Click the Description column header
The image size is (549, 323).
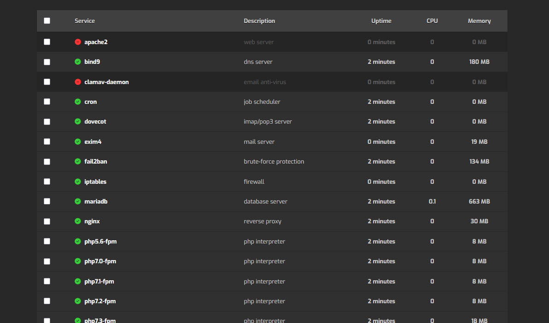coord(259,21)
